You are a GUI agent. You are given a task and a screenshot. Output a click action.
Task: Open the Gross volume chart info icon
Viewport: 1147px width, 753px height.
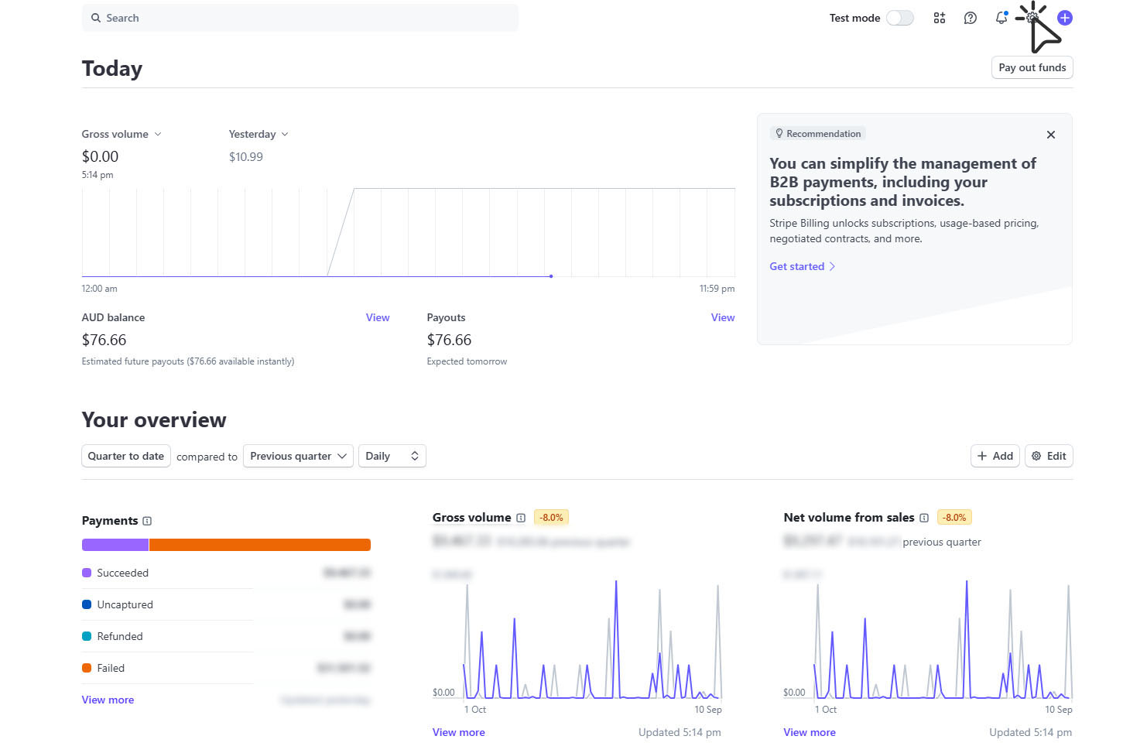(521, 518)
